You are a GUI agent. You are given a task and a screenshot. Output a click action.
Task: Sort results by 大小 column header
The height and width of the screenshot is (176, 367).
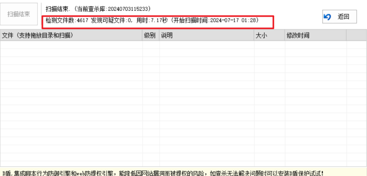(269, 35)
